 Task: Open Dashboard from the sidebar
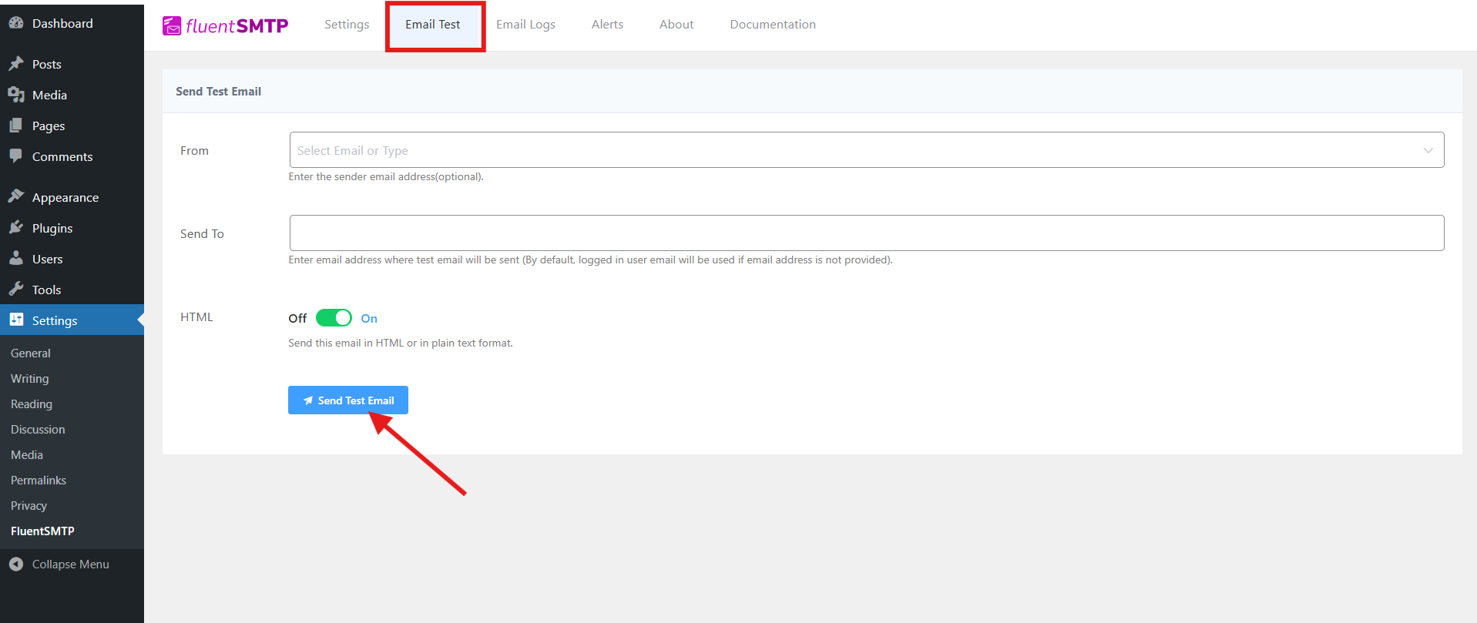pyautogui.click(x=62, y=23)
